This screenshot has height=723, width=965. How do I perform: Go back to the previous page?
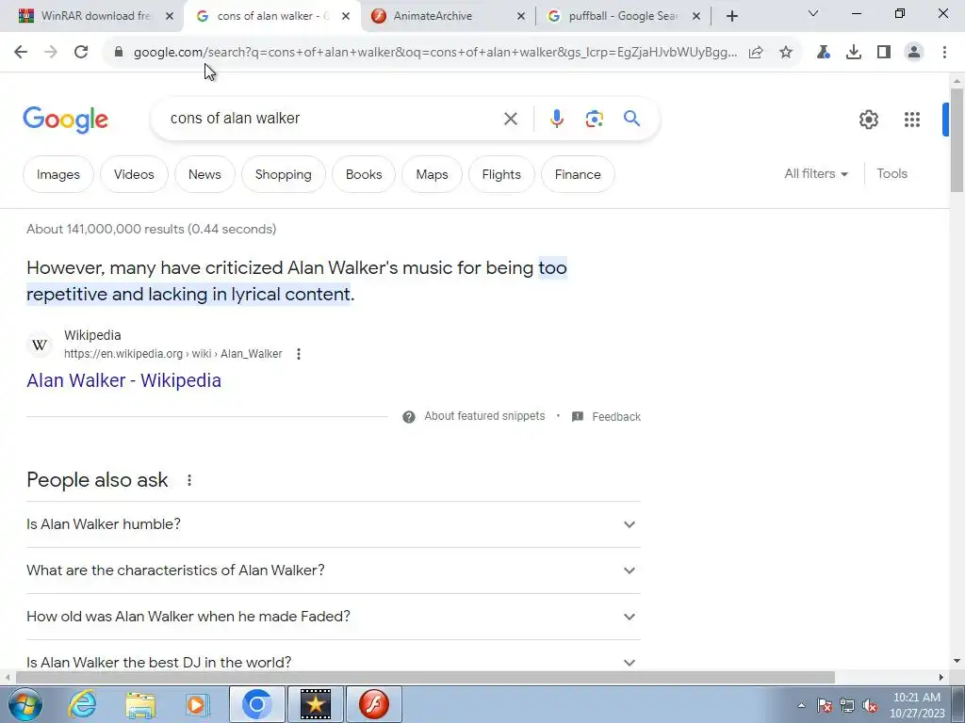tap(21, 53)
